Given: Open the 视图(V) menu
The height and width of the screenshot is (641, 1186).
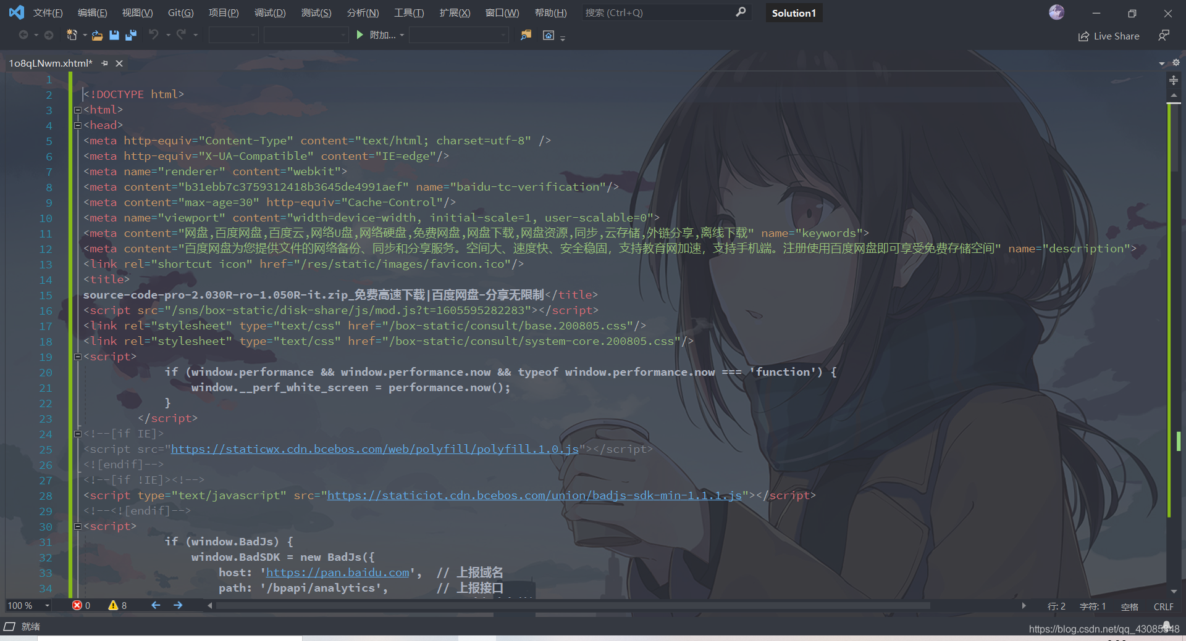Looking at the screenshot, I should coord(137,12).
